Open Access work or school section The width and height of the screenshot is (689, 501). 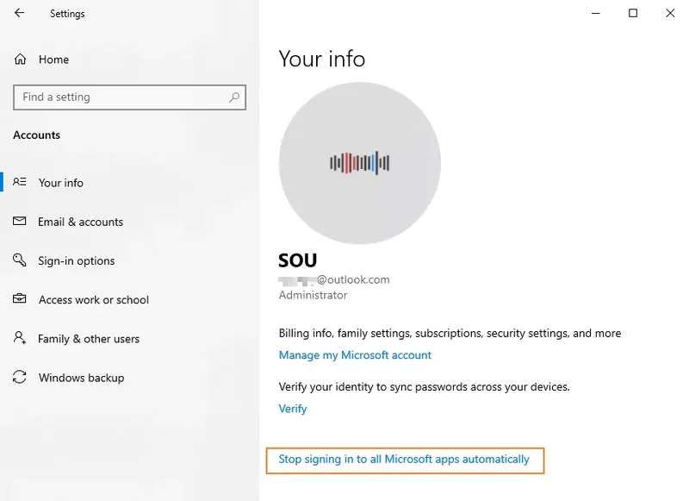pyautogui.click(x=94, y=300)
